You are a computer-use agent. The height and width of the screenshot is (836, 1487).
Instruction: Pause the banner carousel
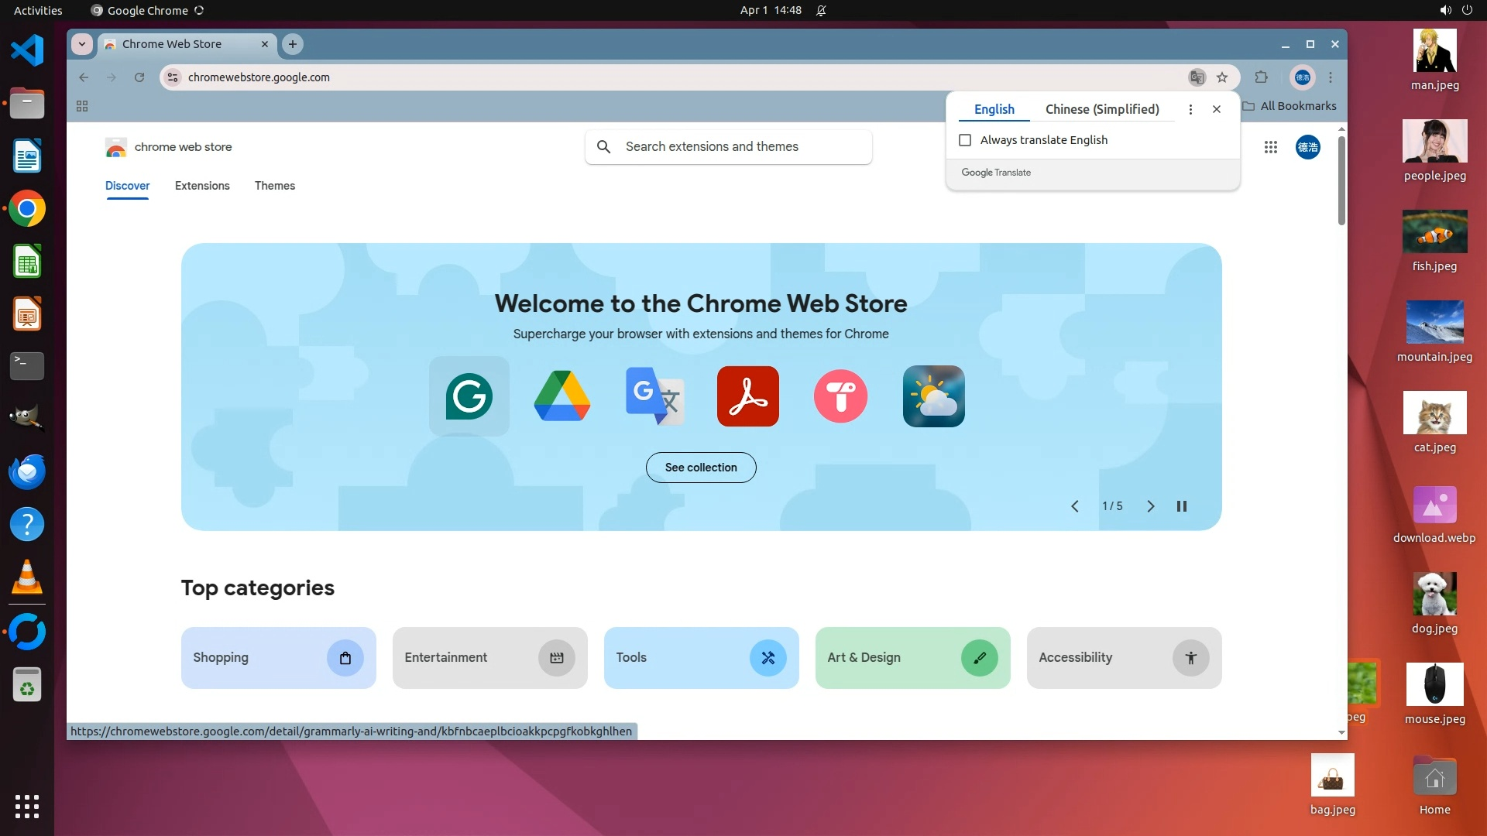1181,506
